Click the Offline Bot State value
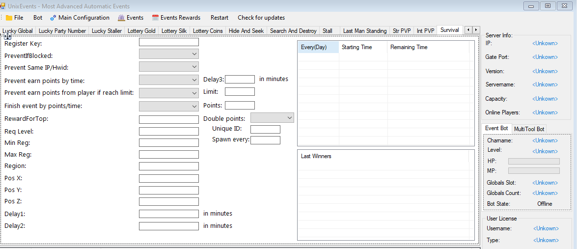Viewport: 577px width, 249px height. click(x=545, y=204)
